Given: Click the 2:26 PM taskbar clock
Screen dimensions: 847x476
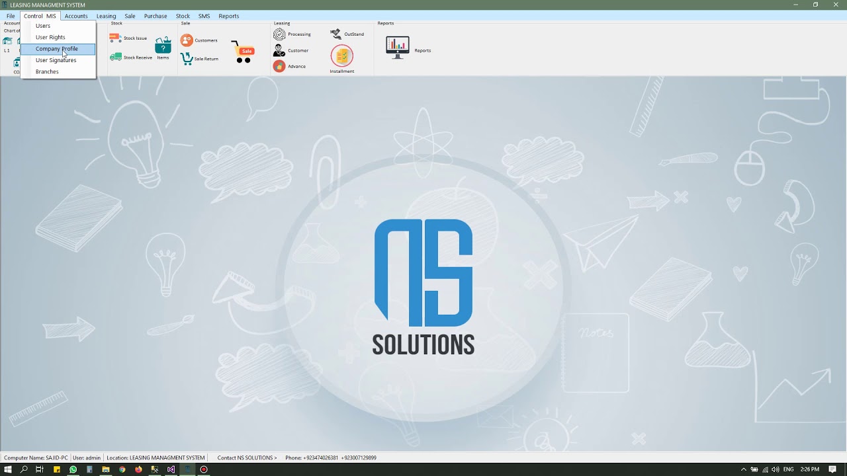Looking at the screenshot, I should (810, 469).
